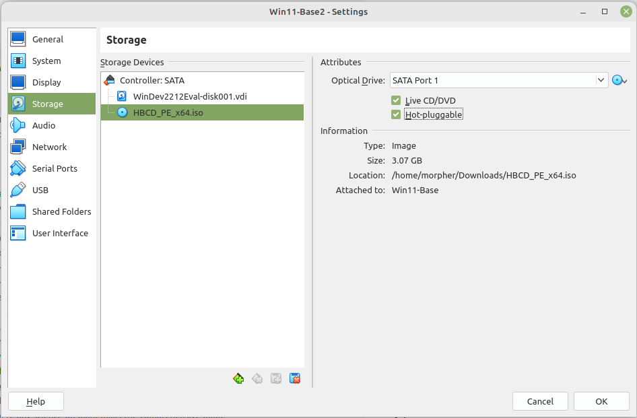Switch to the Network settings page
The image size is (637, 418).
click(x=49, y=147)
